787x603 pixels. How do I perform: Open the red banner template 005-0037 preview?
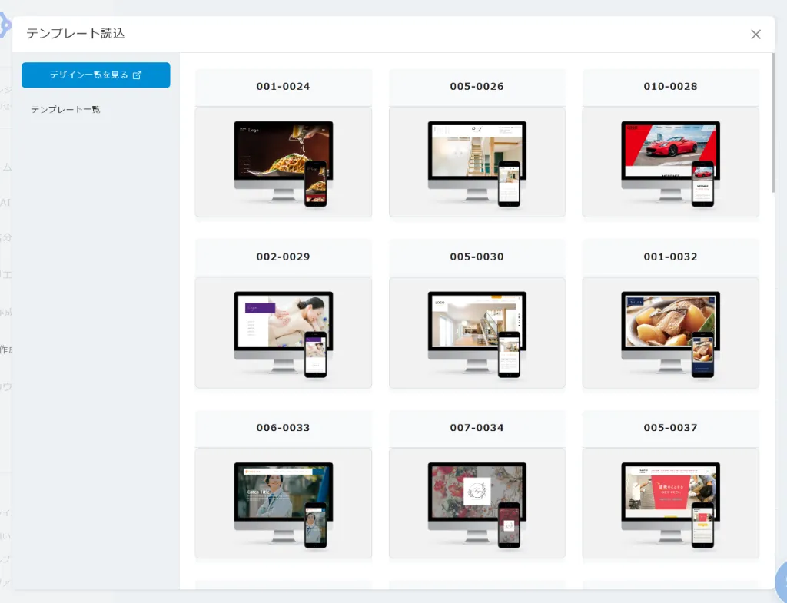pos(670,503)
